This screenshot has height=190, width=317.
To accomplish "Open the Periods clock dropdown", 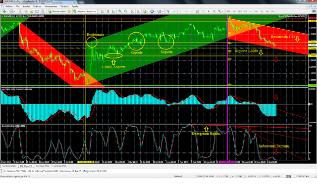I will pos(153,11).
